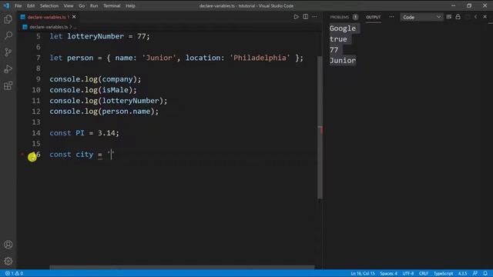Open the Manage gear icon
Image resolution: width=493 pixels, height=277 pixels.
point(8,261)
